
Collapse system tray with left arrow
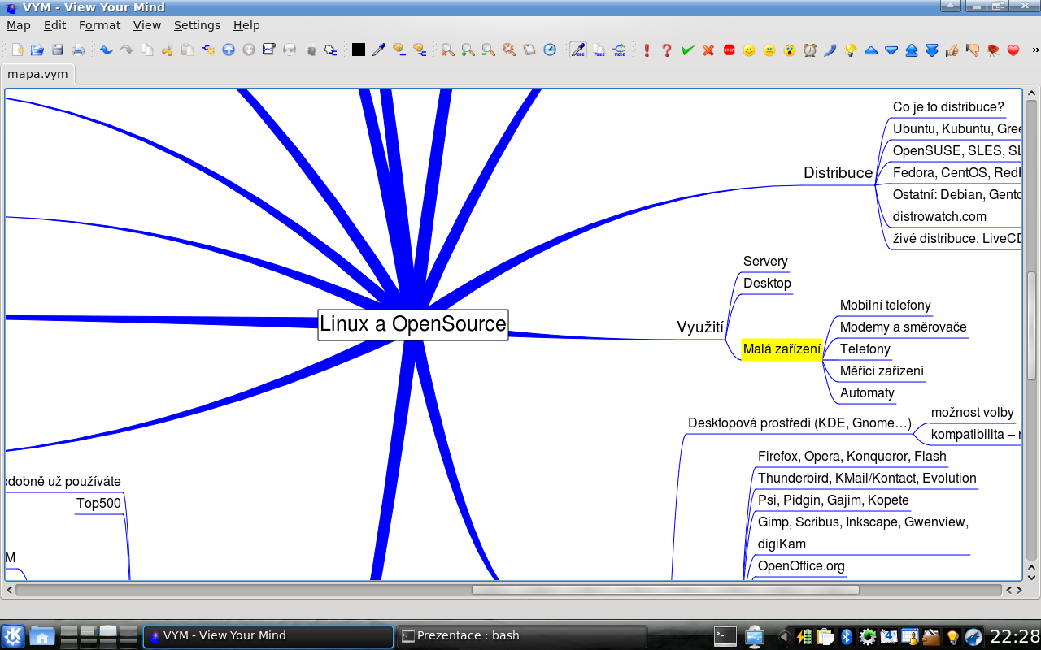[x=784, y=637]
